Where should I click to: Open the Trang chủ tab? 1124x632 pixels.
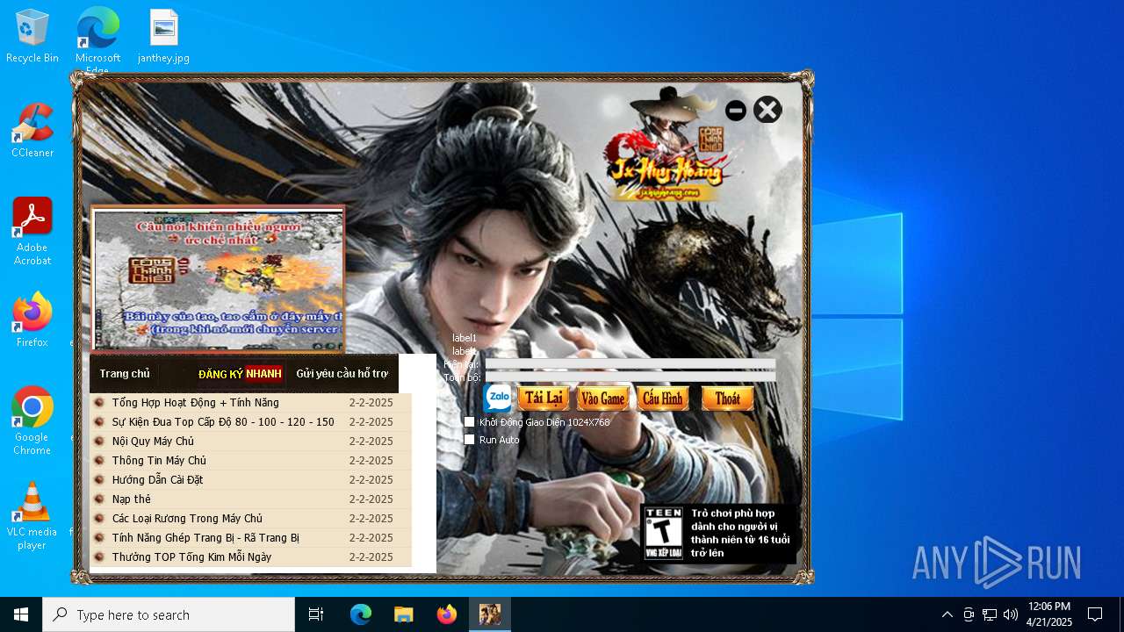click(x=125, y=374)
